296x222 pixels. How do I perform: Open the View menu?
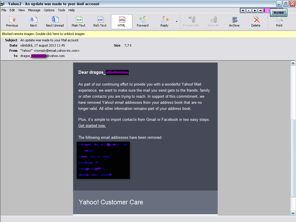point(21,10)
